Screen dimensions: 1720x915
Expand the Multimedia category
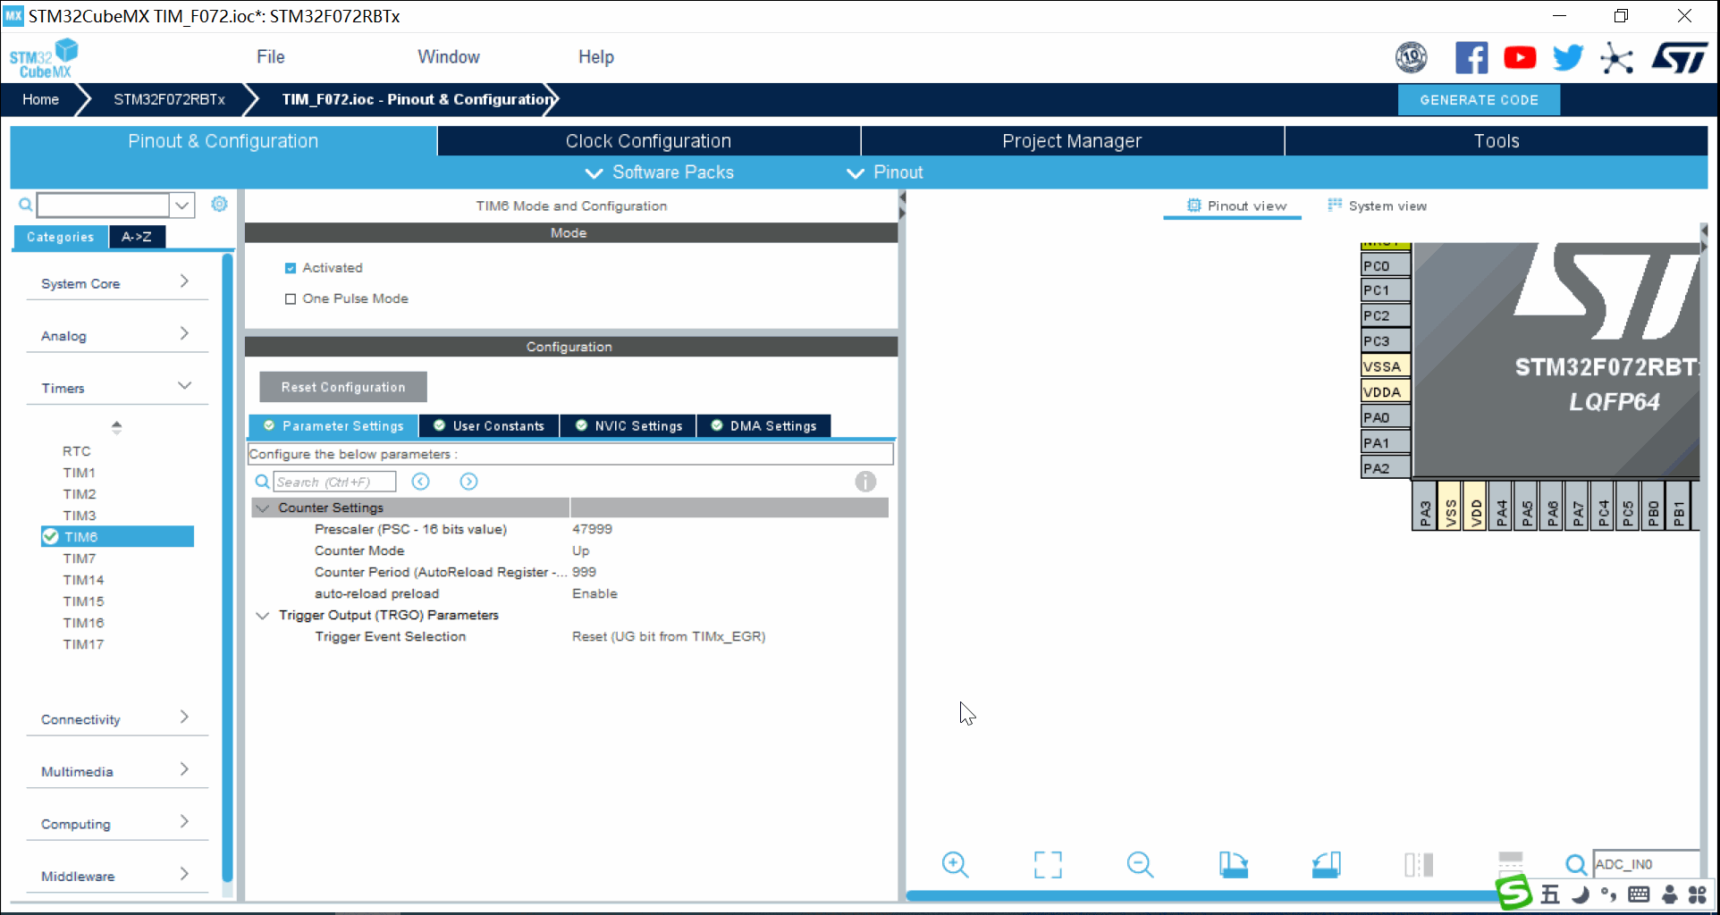point(117,771)
